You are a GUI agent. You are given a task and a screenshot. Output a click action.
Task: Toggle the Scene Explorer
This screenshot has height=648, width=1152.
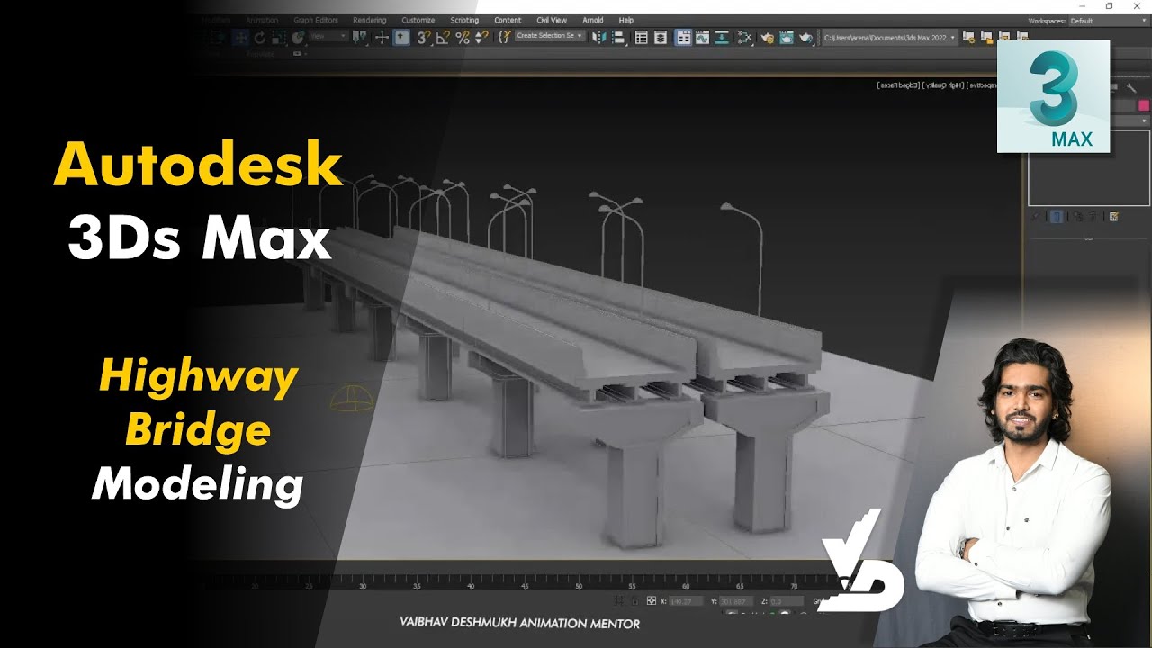point(641,38)
